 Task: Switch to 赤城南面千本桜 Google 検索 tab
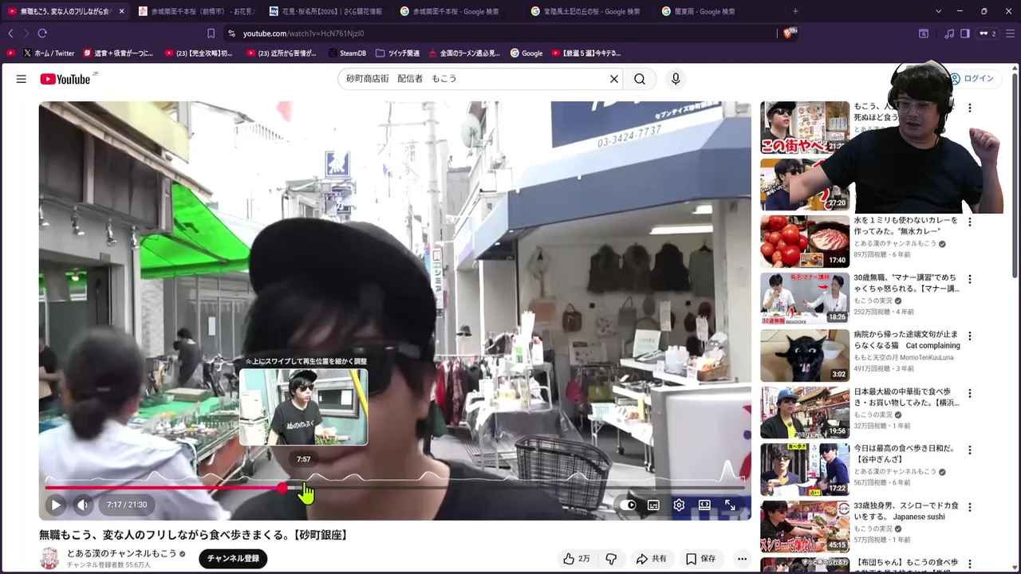point(456,11)
